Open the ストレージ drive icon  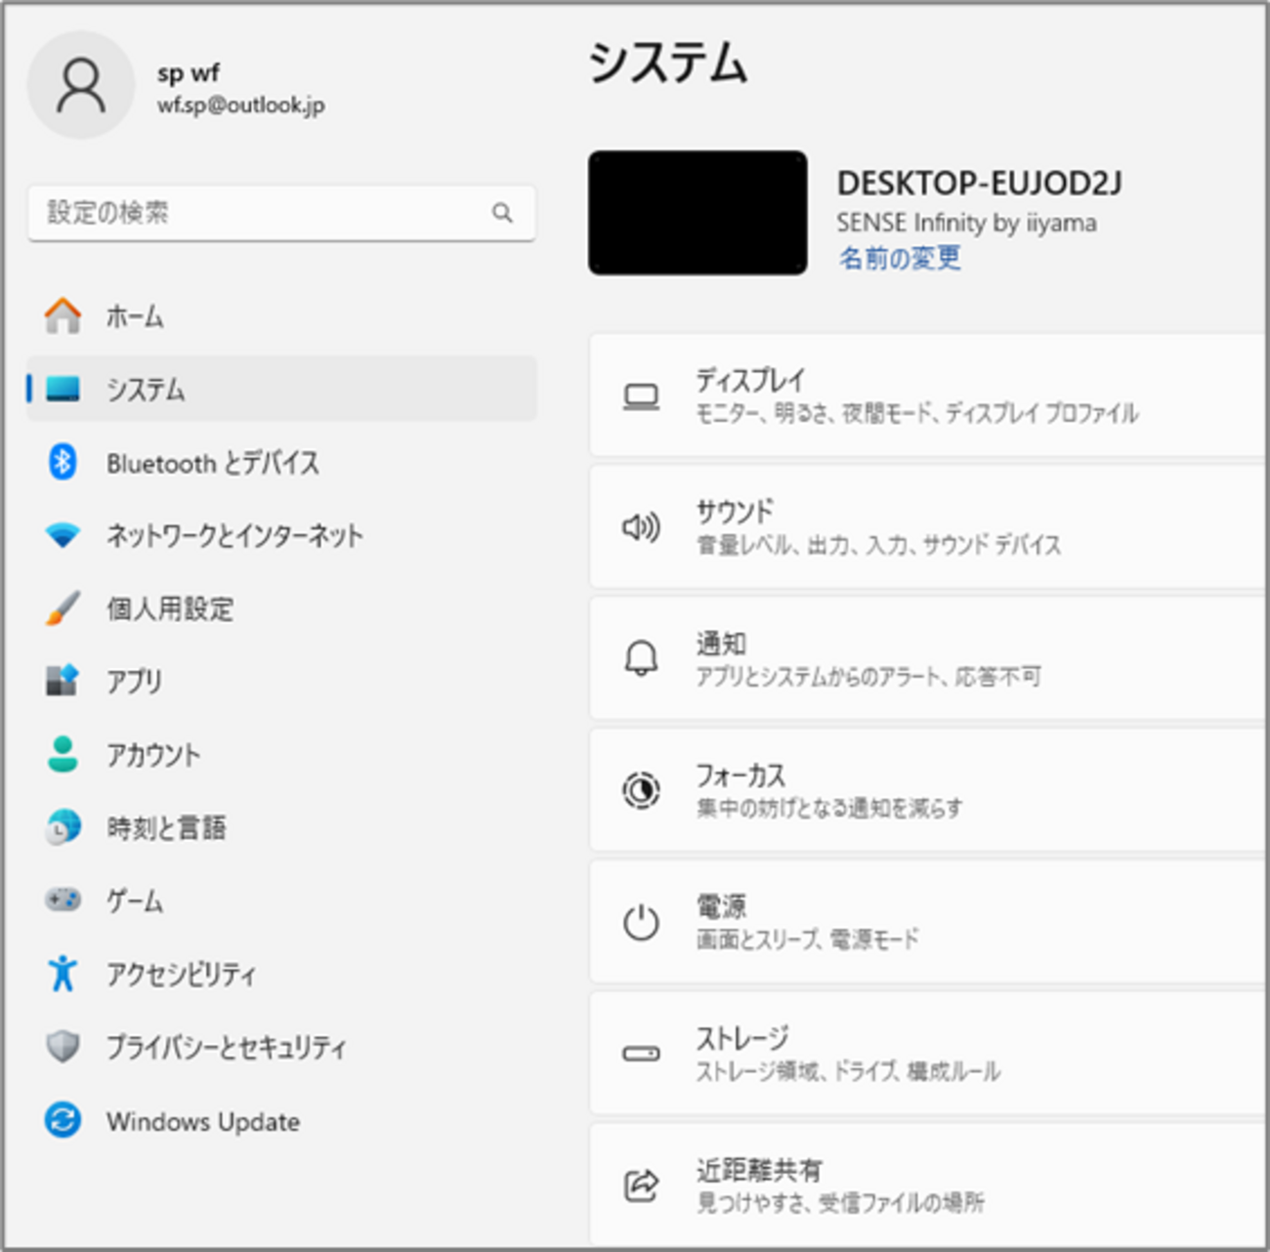click(x=640, y=1054)
